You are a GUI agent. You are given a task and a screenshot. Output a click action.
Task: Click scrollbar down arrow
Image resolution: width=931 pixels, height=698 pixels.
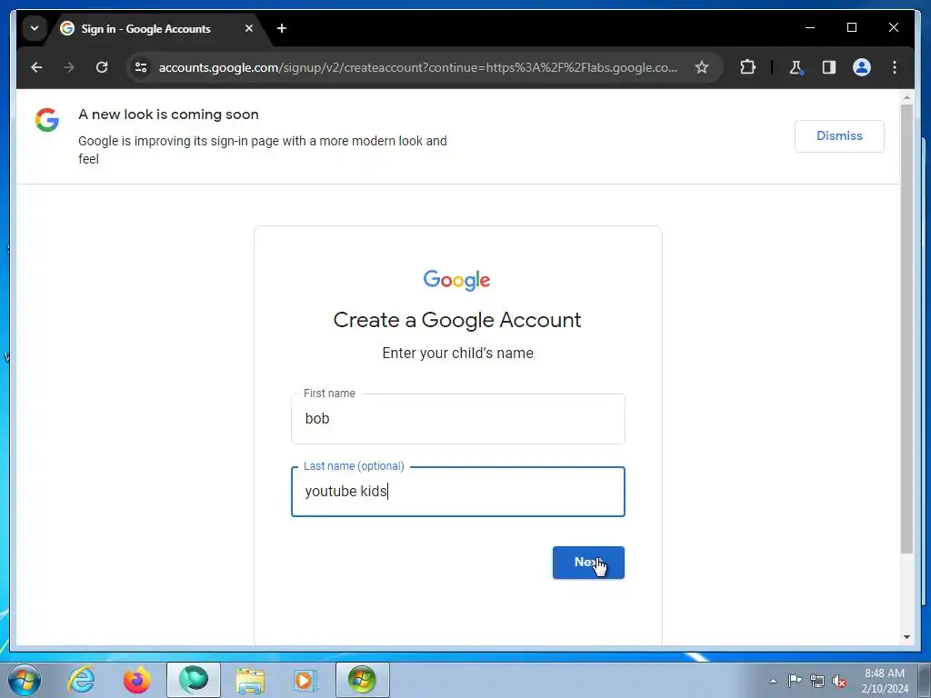[906, 637]
